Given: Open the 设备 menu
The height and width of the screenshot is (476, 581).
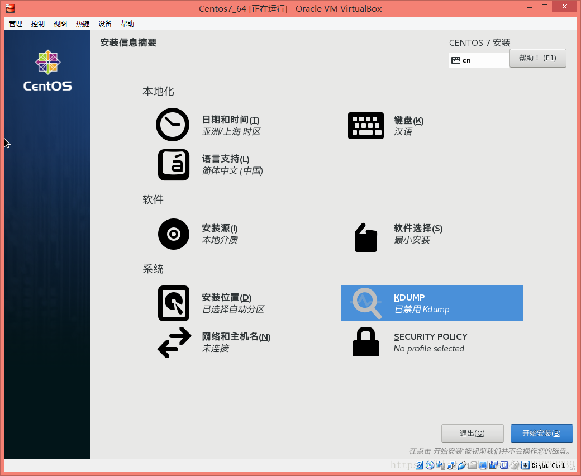Looking at the screenshot, I should click(x=105, y=23).
